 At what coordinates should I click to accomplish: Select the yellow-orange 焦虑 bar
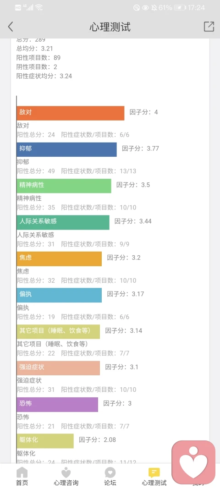(59, 259)
